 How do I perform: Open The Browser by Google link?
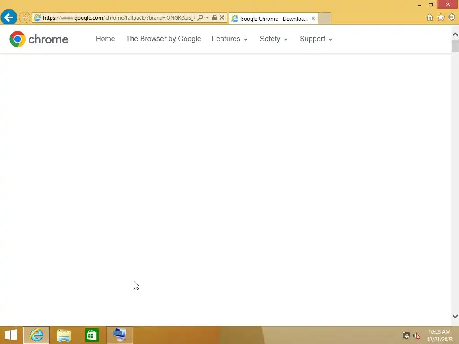(x=163, y=39)
